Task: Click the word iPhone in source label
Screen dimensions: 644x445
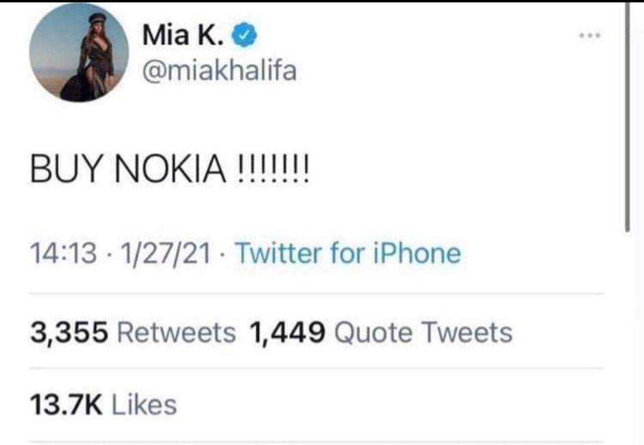Action: [x=417, y=253]
